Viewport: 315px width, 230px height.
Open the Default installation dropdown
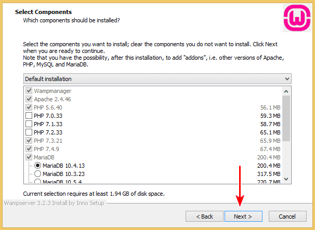(x=157, y=78)
